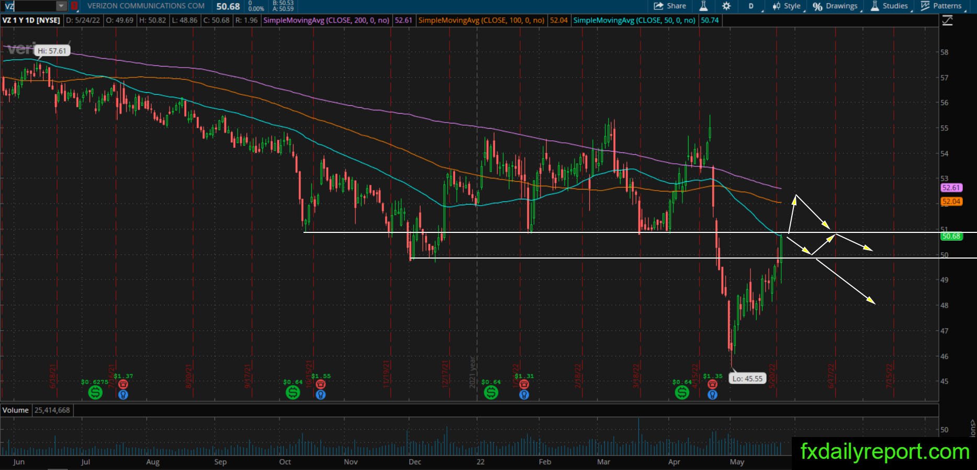
Task: Click the red symbol link icon
Action: pyautogui.click(x=74, y=6)
